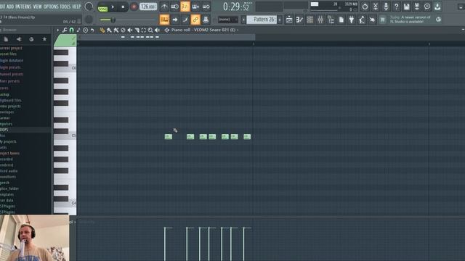Open the ADD menu
The image size is (465, 261).
[10, 7]
